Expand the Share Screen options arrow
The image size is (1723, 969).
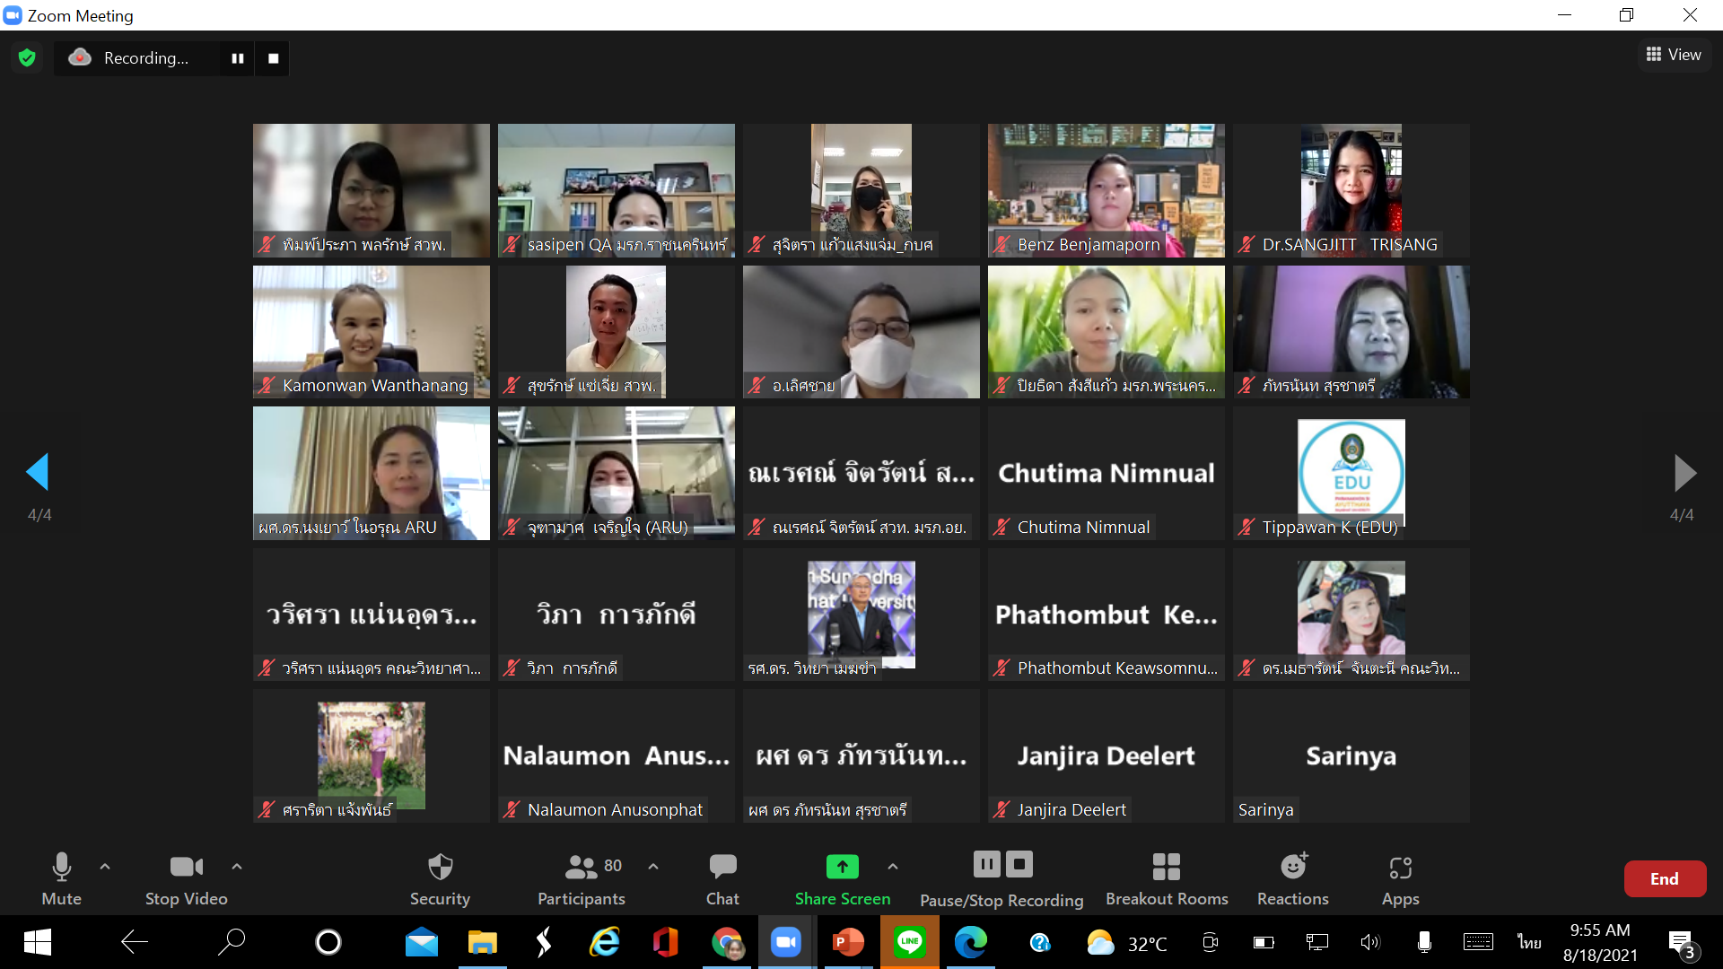tap(892, 867)
